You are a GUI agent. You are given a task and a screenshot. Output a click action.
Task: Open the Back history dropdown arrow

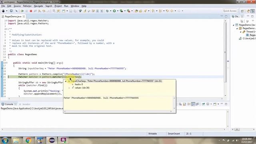pyautogui.click(x=175, y=11)
